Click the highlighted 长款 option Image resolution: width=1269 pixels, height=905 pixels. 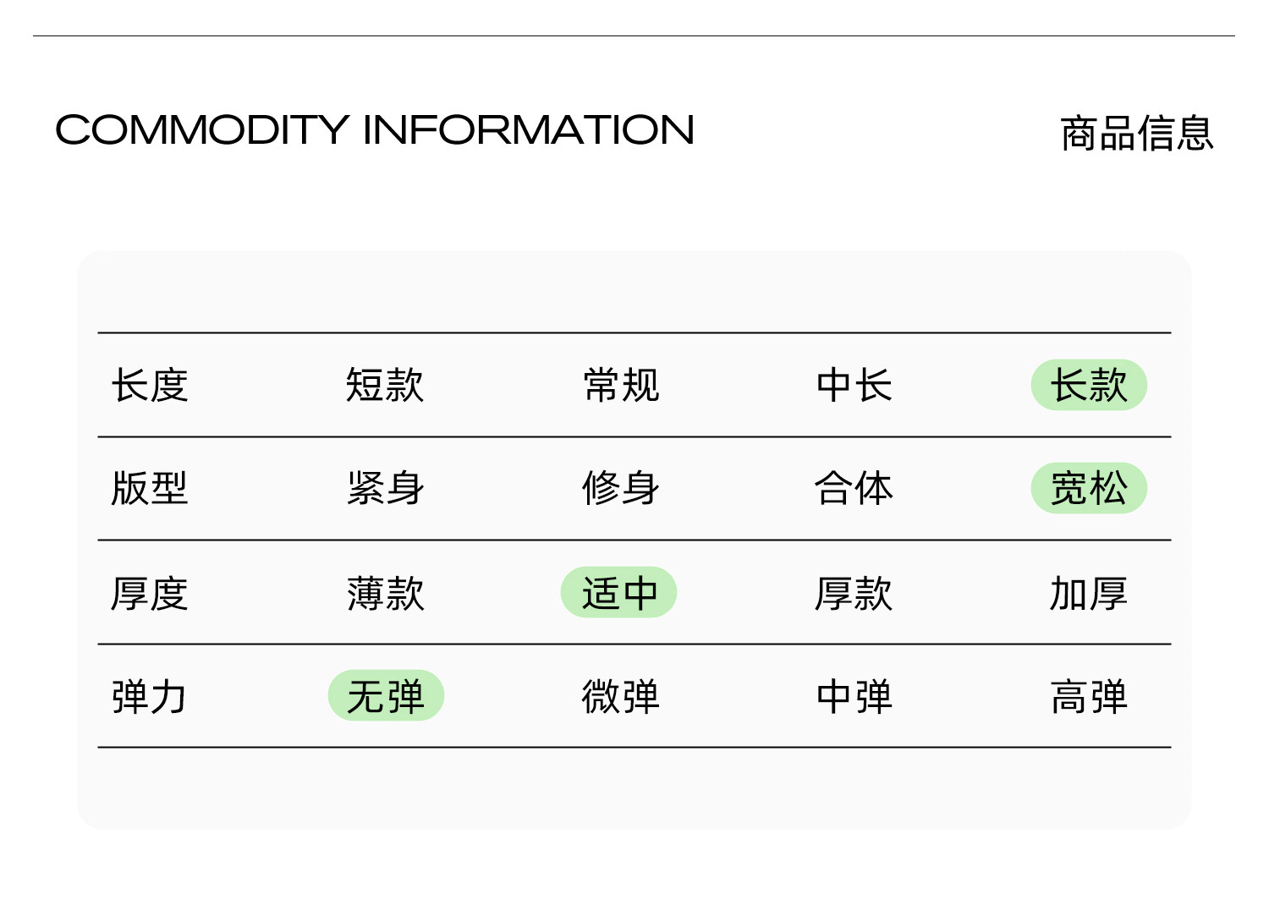[1089, 386]
